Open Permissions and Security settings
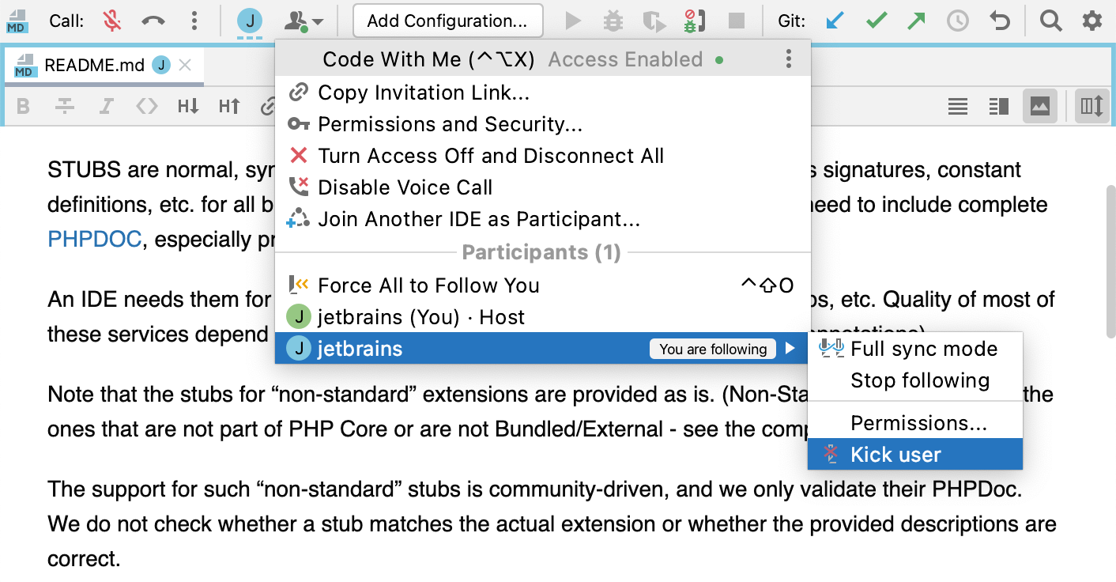This screenshot has height=582, width=1116. [450, 124]
